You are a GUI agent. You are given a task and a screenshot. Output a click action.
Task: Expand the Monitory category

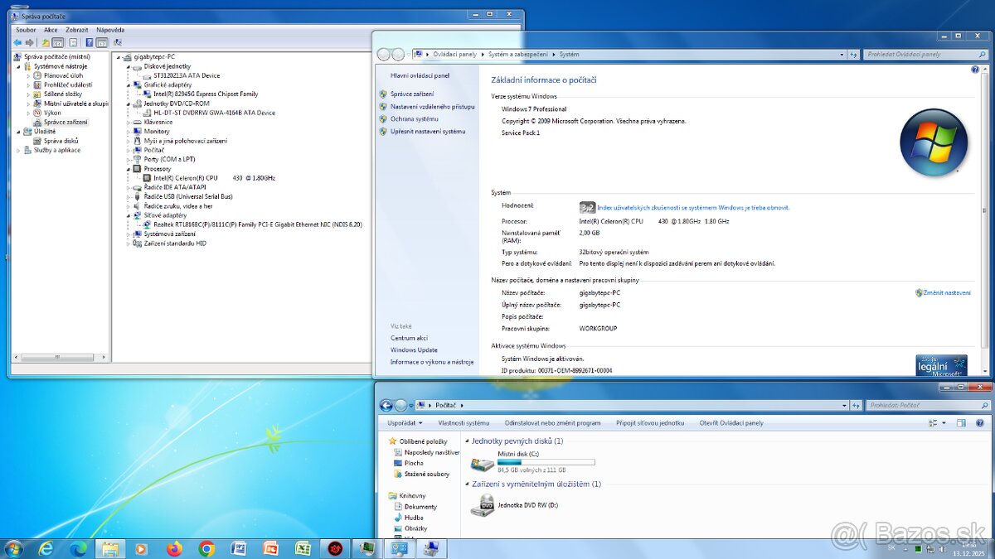coord(129,131)
